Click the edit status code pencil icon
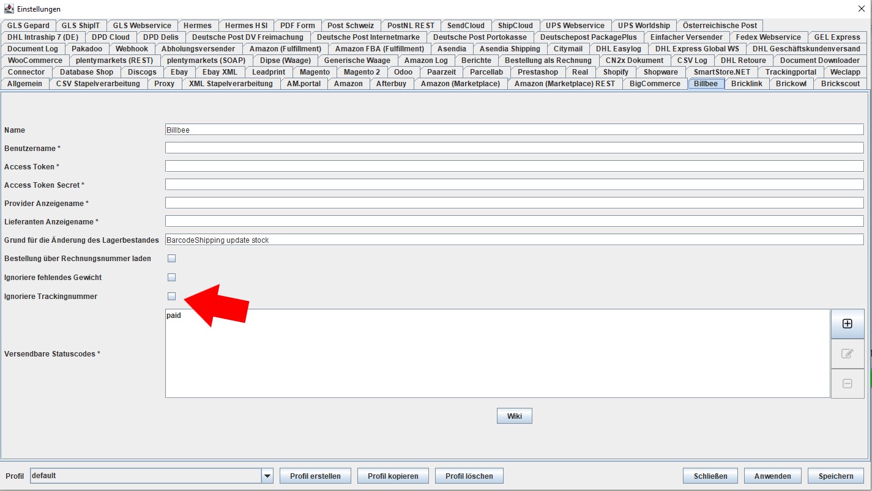The width and height of the screenshot is (872, 491). point(847,353)
